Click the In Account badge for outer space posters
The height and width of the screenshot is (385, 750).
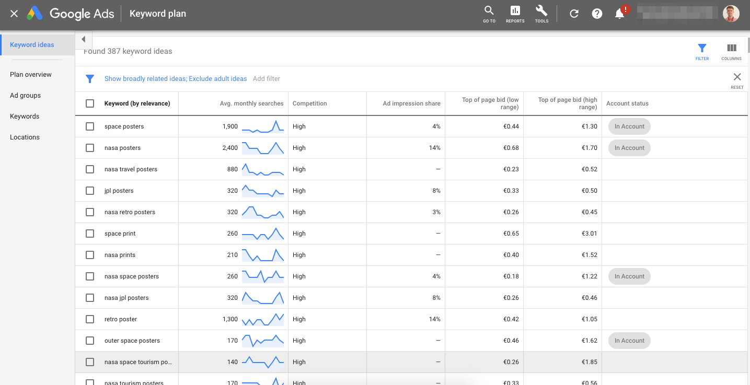pos(629,341)
